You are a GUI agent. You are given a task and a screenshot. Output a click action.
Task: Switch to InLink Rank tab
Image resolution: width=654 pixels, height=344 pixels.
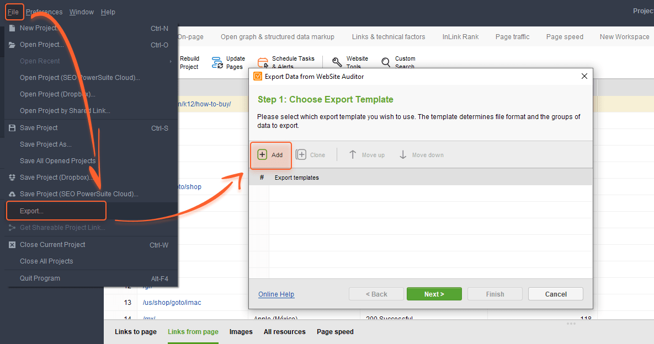460,36
